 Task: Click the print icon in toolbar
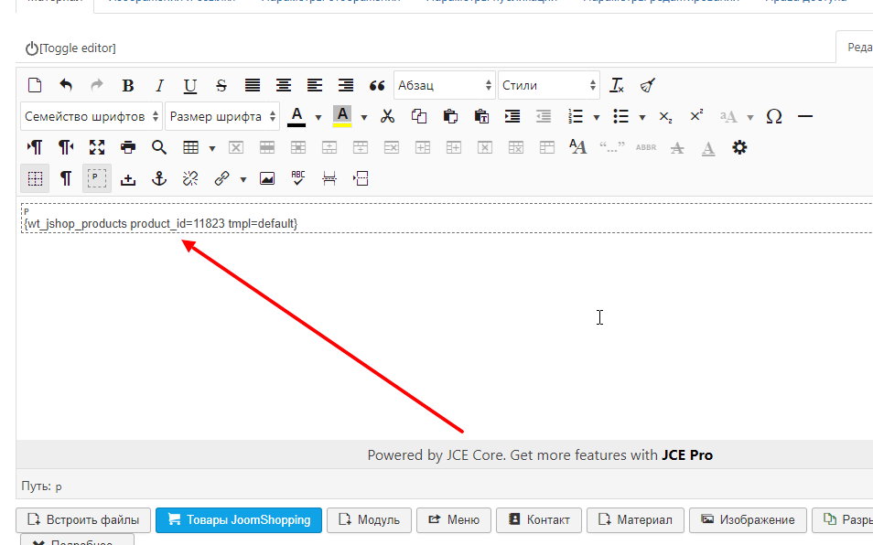(x=128, y=147)
